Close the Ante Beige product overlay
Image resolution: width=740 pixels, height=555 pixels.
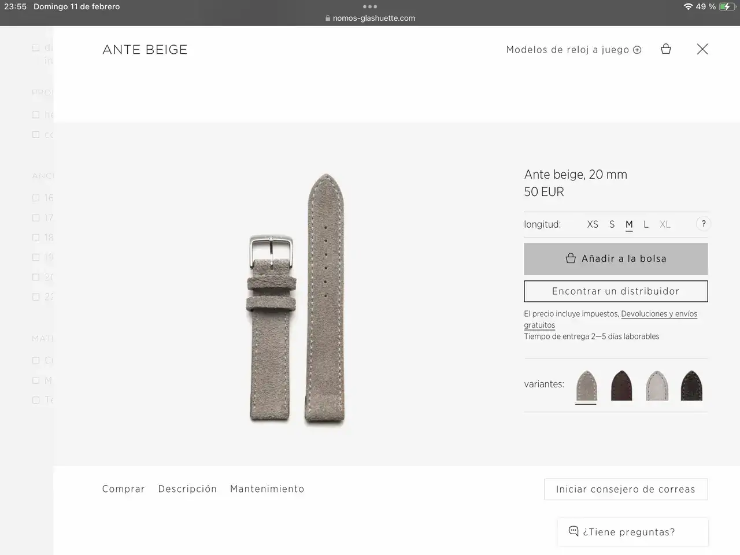[702, 49]
